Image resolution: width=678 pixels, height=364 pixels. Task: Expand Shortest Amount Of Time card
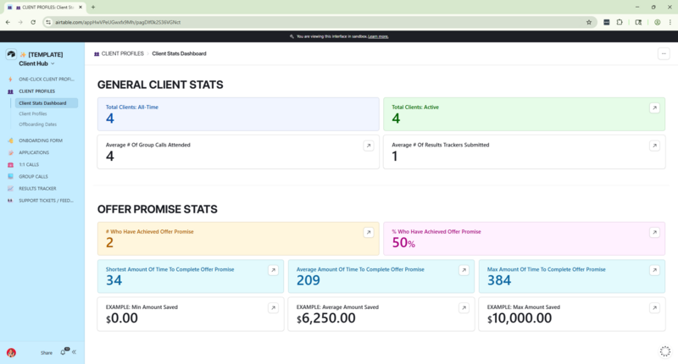coord(273,270)
